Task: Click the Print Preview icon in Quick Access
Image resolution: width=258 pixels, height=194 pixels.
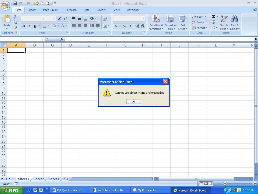Action: tap(48, 3)
